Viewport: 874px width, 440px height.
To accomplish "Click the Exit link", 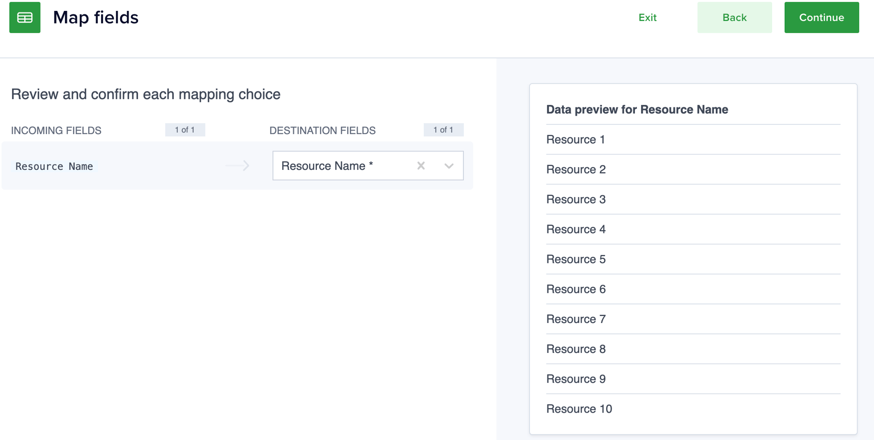I will pyautogui.click(x=648, y=17).
